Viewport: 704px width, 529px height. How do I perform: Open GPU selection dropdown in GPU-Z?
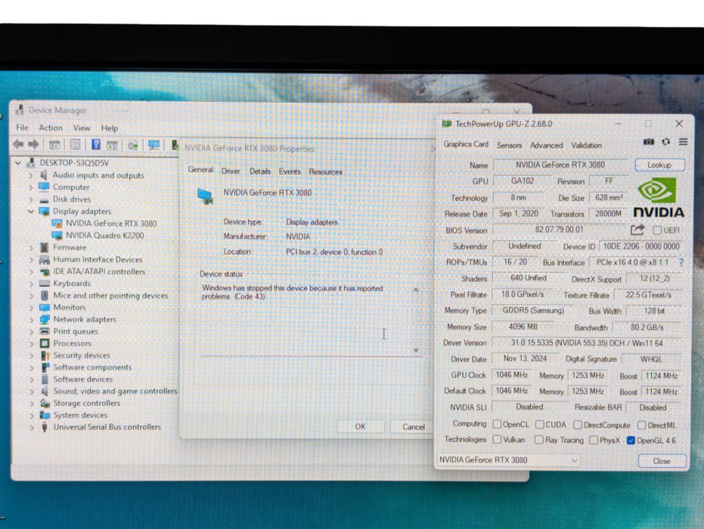pos(508,460)
